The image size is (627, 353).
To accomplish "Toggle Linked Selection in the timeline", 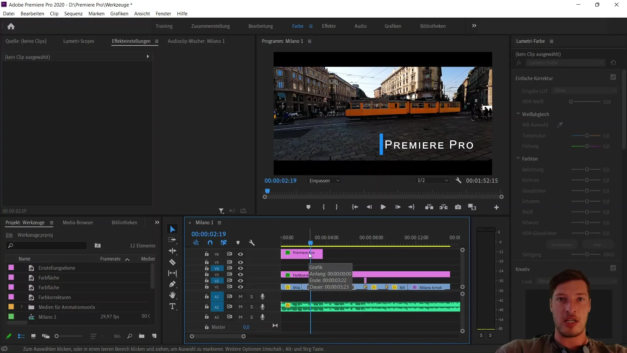I will click(224, 243).
